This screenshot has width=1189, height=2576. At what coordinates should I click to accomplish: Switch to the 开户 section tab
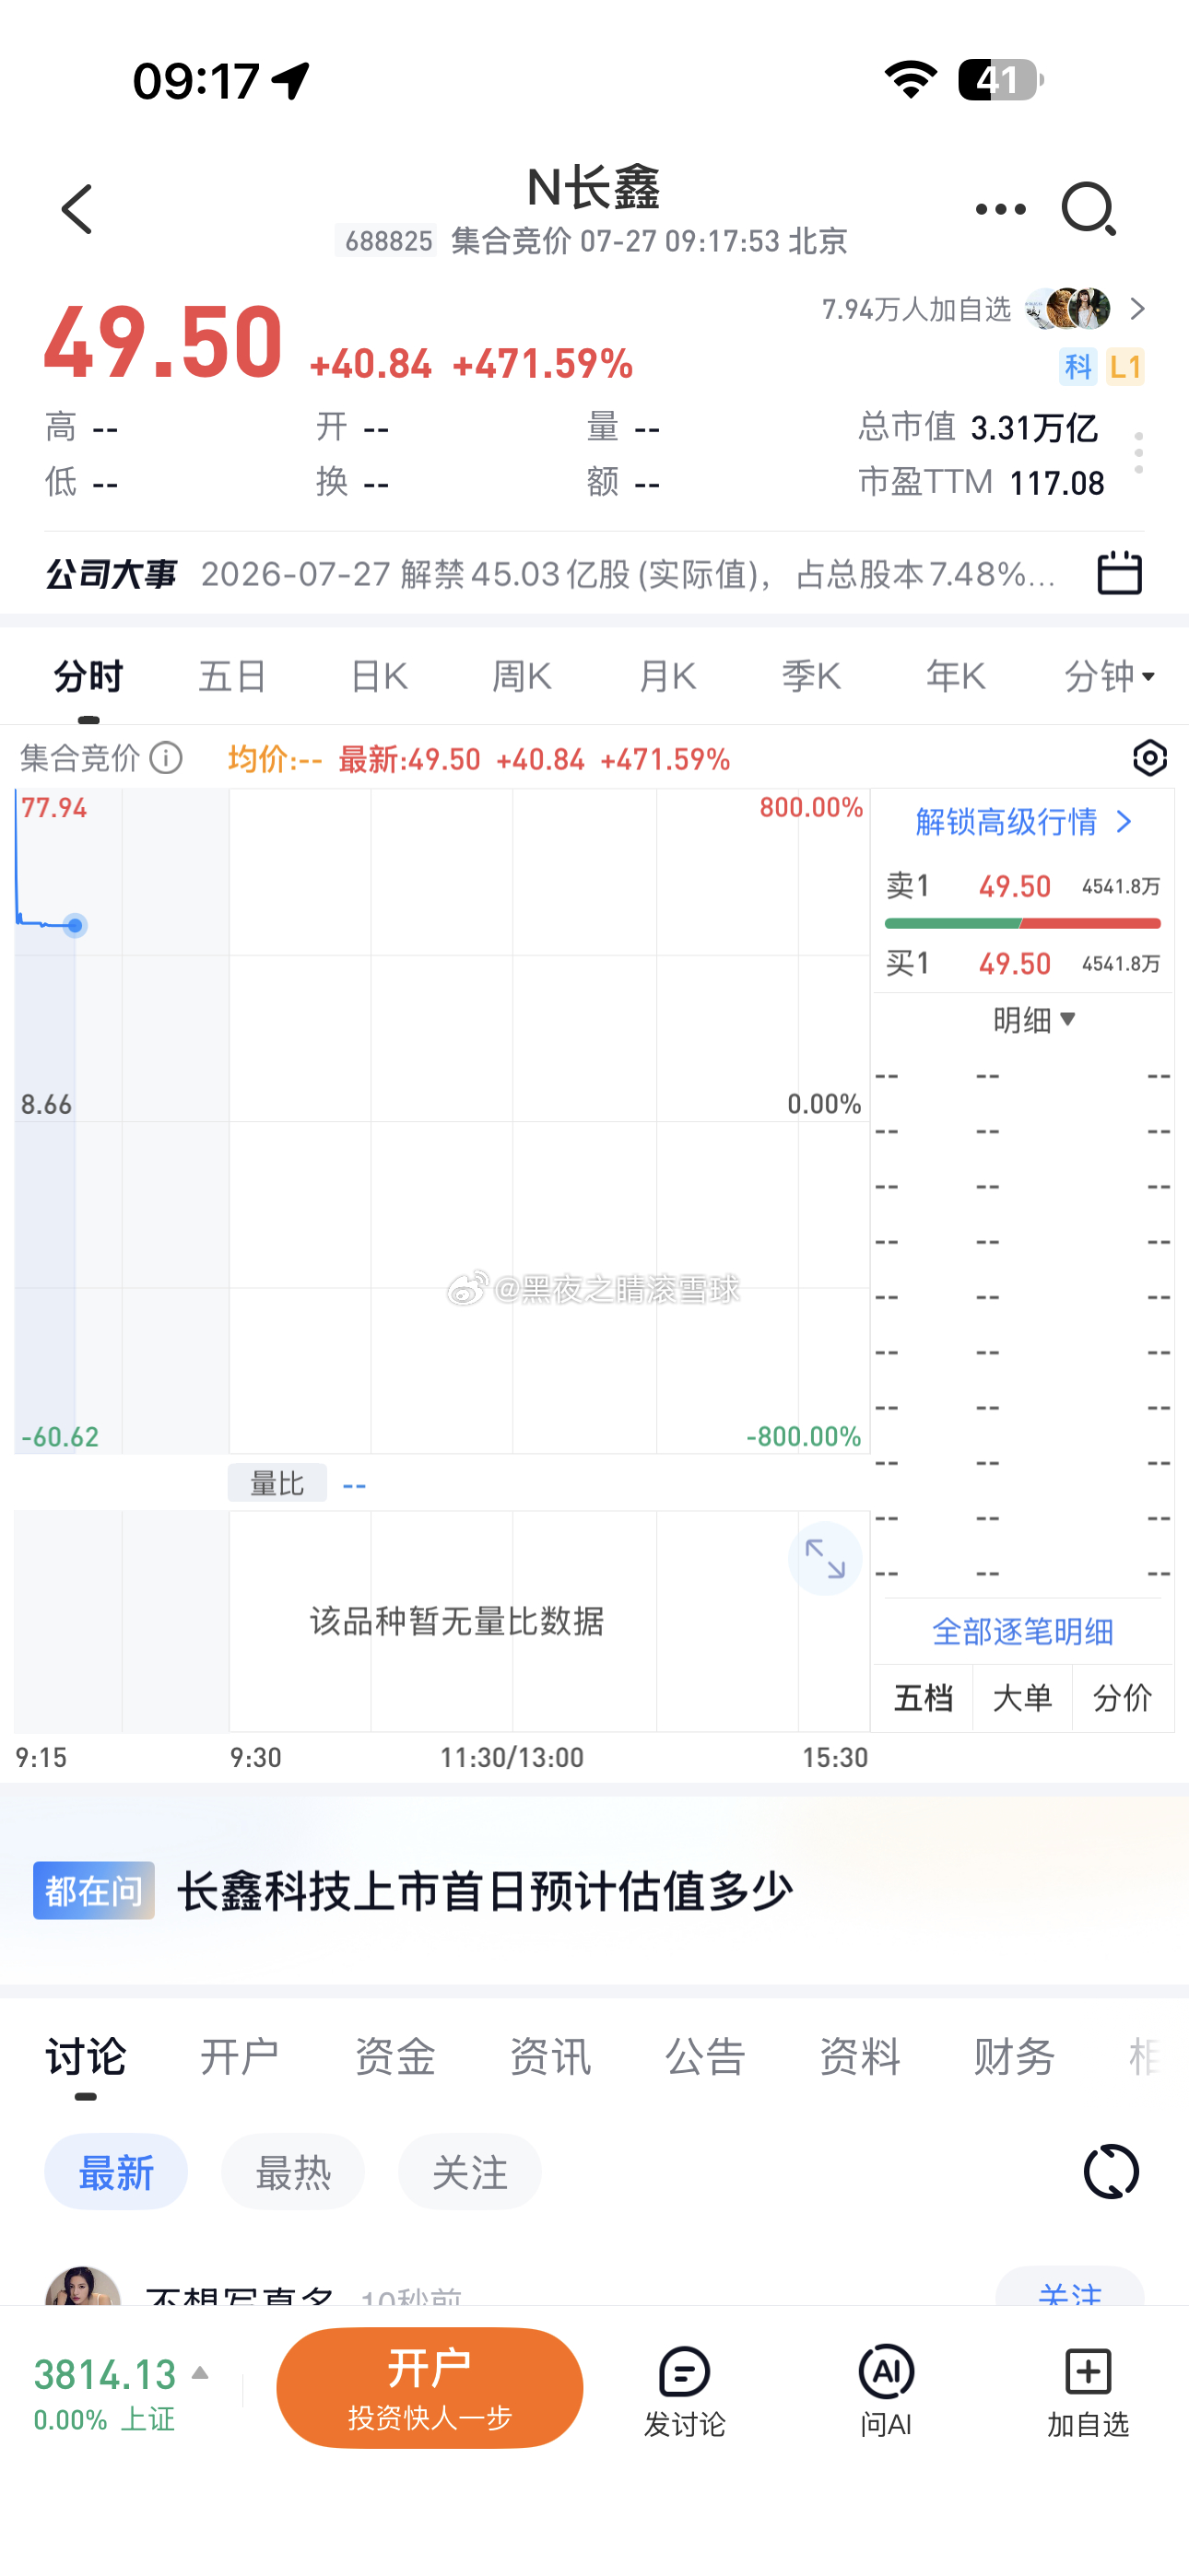[240, 2058]
